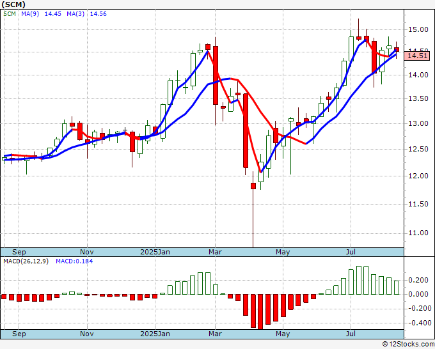
Task: Click Jul on the price chart time axis
Action: coord(351,252)
